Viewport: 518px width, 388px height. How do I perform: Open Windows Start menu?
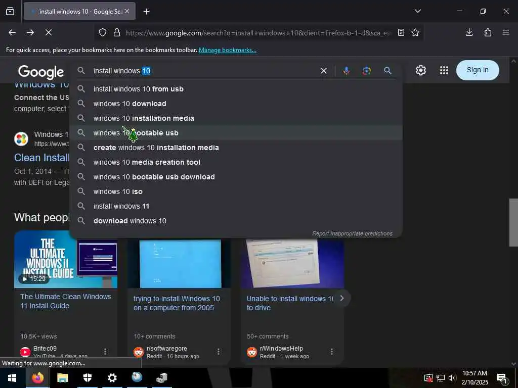click(x=12, y=378)
